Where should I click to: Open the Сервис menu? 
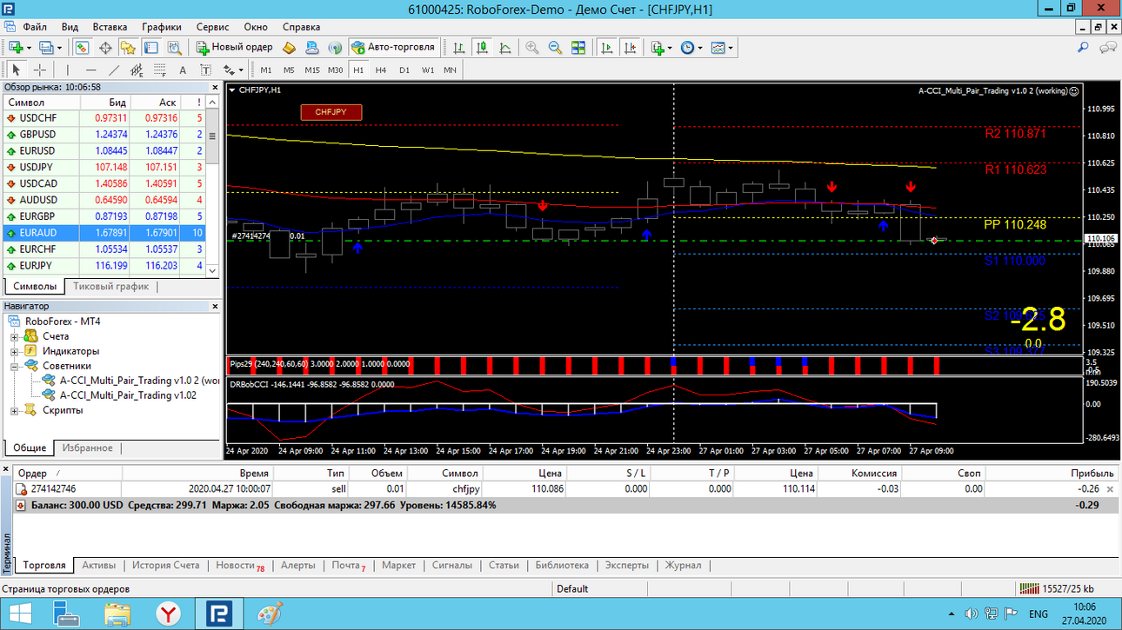213,27
